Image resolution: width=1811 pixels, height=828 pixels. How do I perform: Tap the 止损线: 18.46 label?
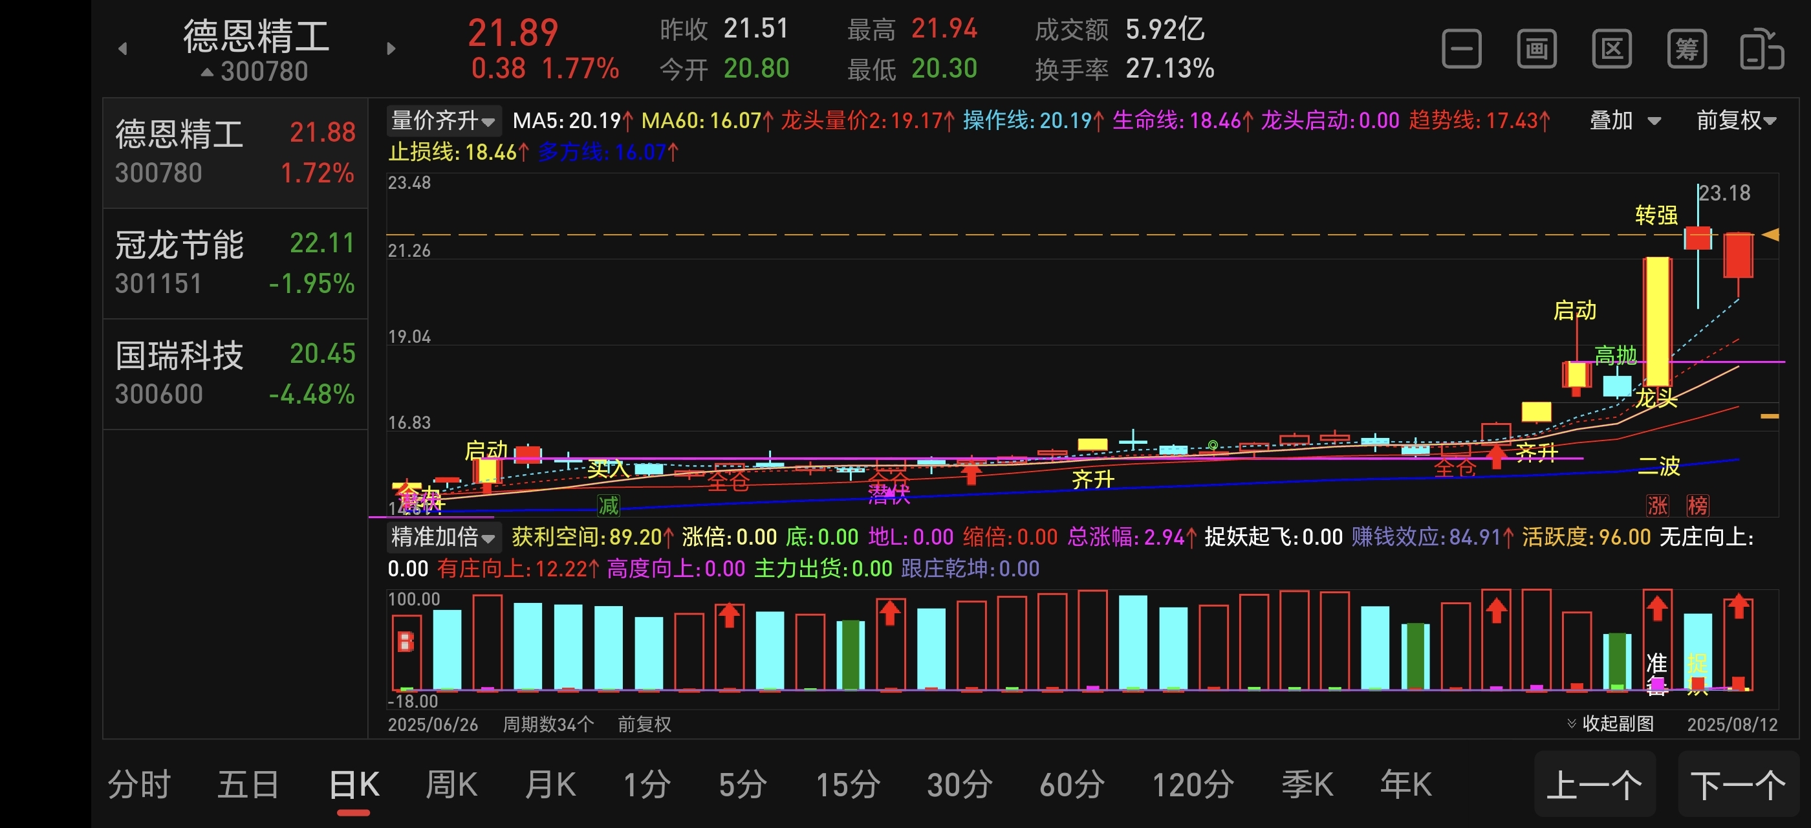[x=459, y=152]
